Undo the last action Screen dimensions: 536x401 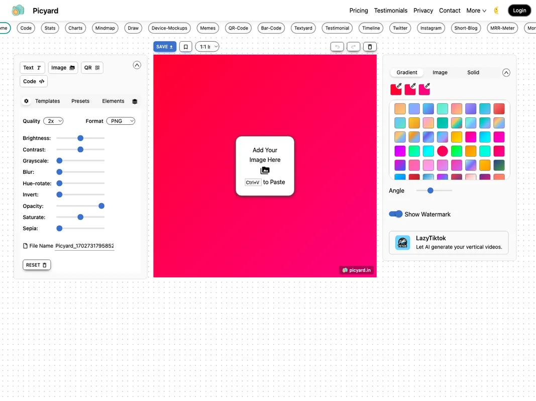coord(337,46)
